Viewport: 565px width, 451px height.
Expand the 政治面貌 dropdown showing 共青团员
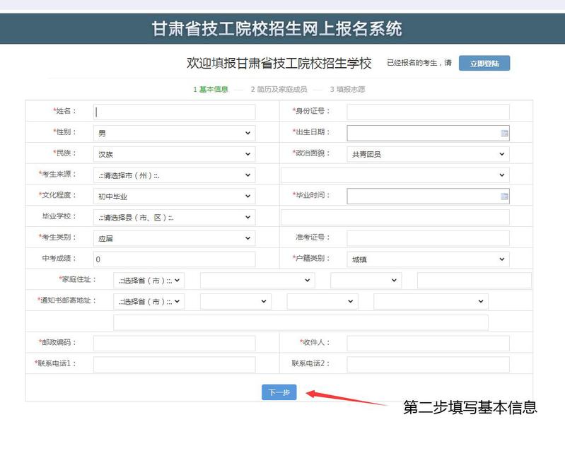[x=428, y=154]
